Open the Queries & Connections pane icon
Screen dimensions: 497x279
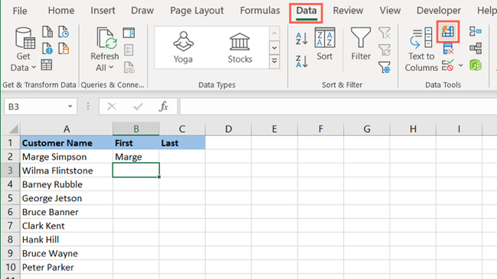pyautogui.click(x=129, y=33)
